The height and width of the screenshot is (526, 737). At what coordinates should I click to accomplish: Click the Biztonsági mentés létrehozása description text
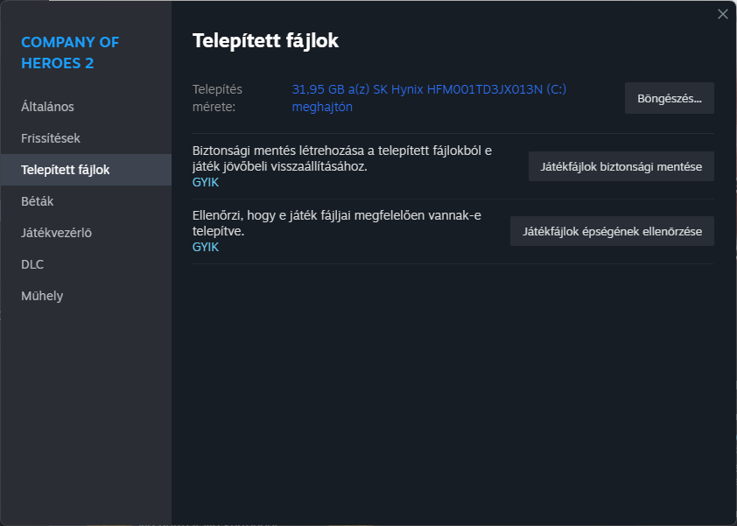[x=341, y=158]
